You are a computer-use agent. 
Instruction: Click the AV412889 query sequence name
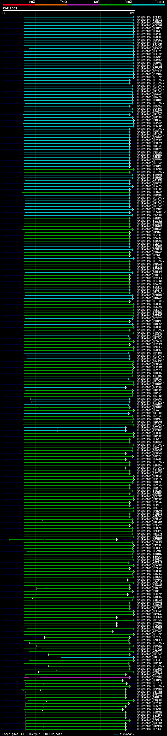click(10, 9)
